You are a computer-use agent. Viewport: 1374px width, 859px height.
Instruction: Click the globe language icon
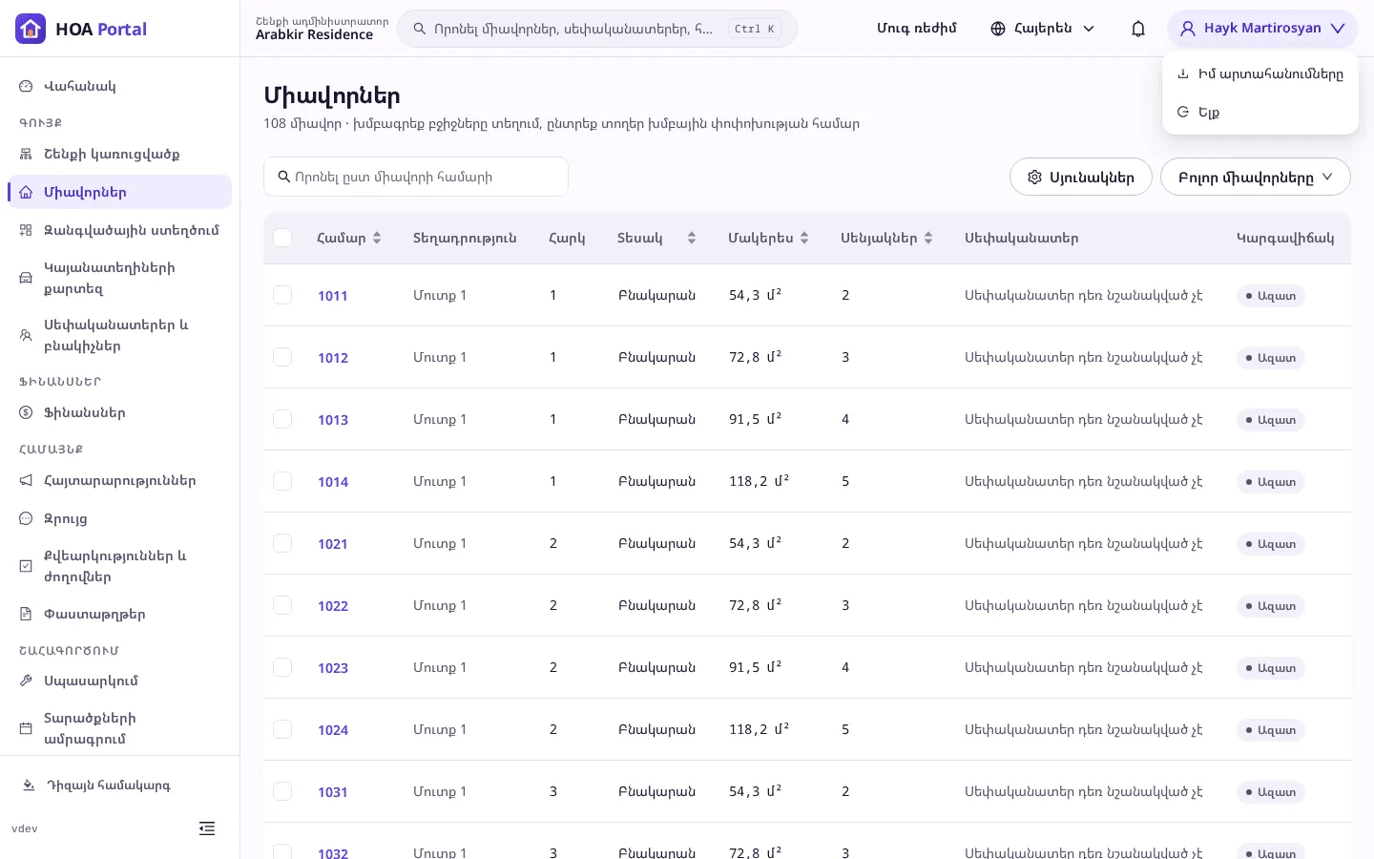tap(998, 29)
